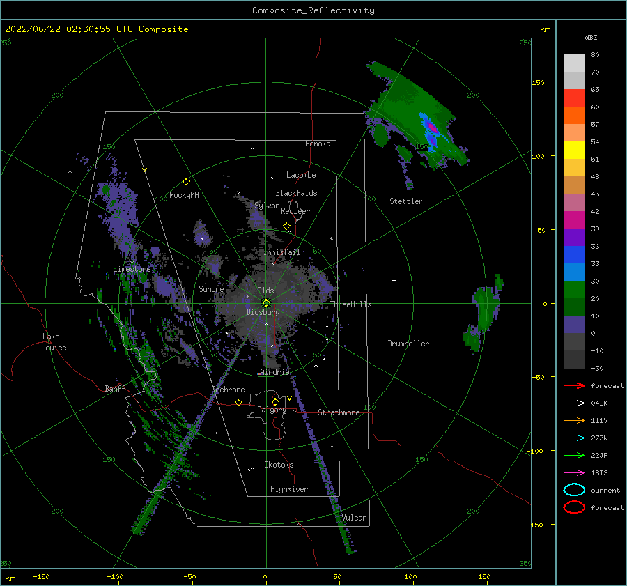This screenshot has height=586, width=627.
Task: Click the yellow 54-51 dBZ color swatch
Action: 574,151
